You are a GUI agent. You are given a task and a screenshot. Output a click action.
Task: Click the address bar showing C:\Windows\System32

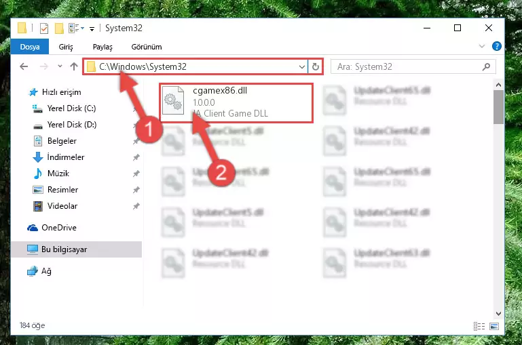click(195, 67)
